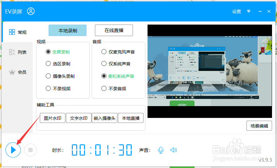Click the 本地直播 button

[x=131, y=118]
